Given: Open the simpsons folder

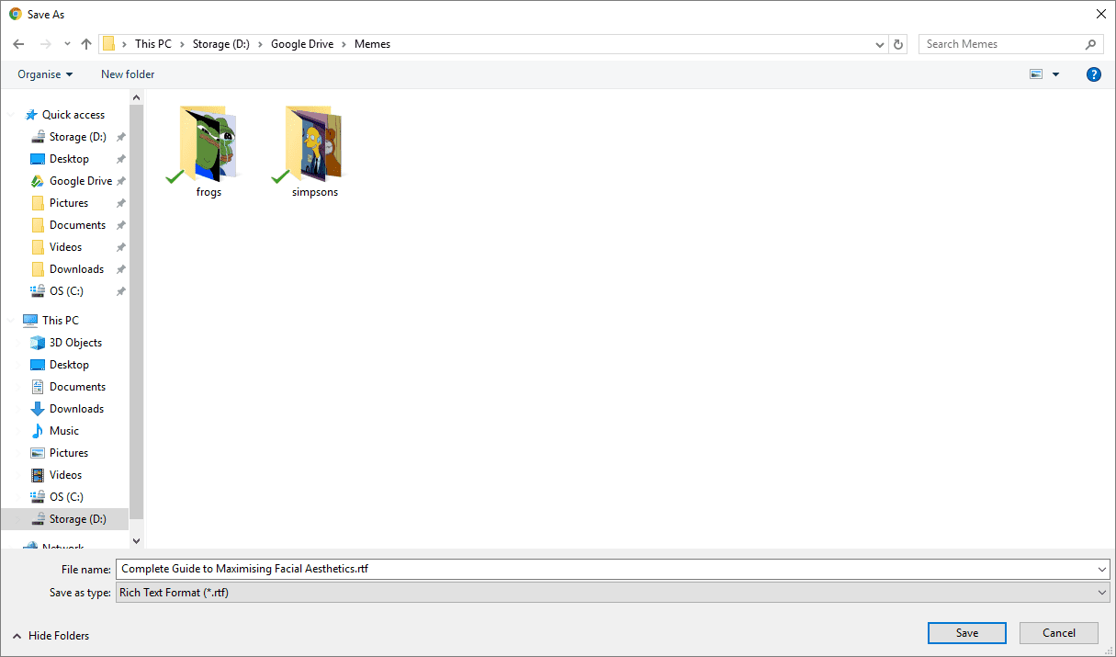Looking at the screenshot, I should tap(315, 151).
